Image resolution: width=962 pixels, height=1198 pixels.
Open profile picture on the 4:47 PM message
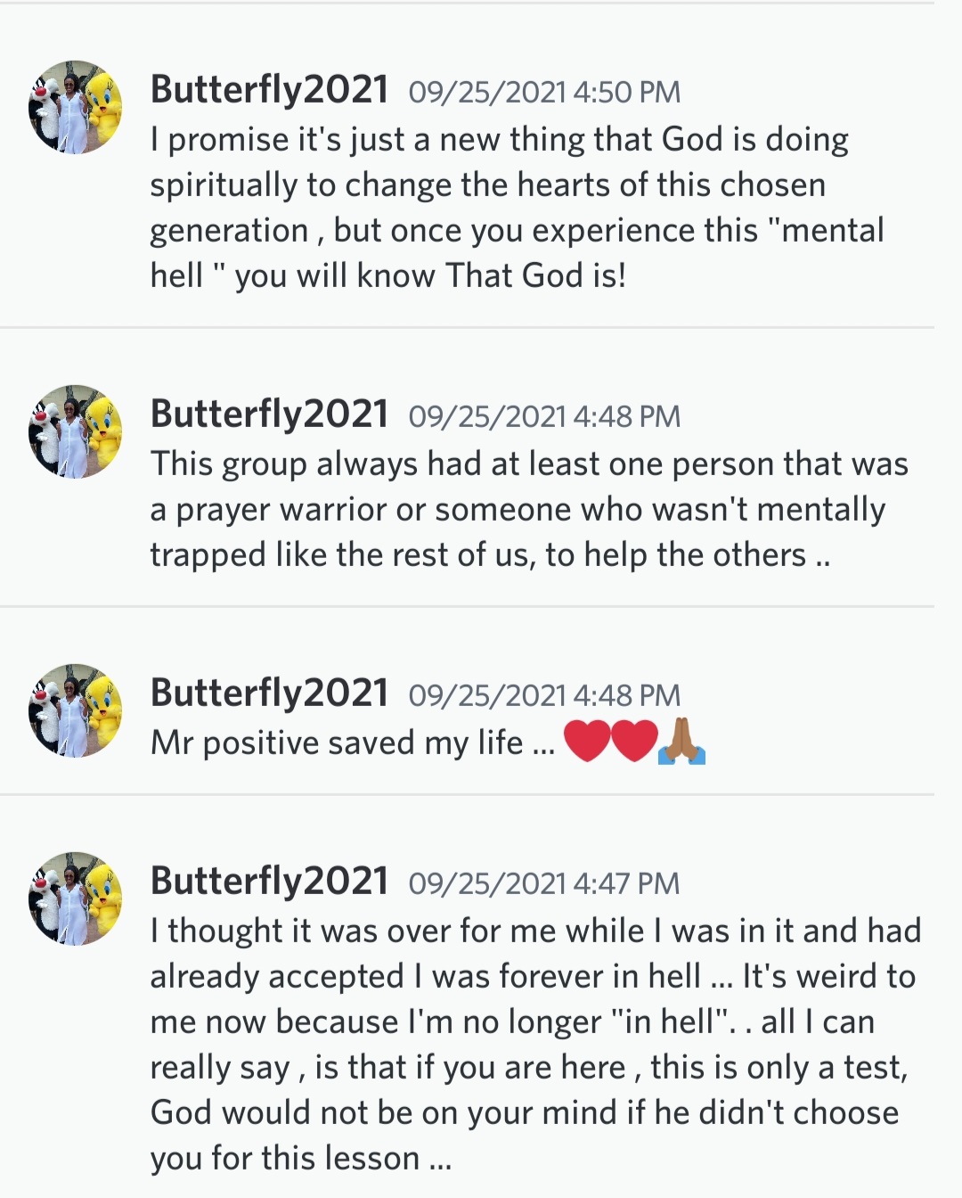point(76,898)
